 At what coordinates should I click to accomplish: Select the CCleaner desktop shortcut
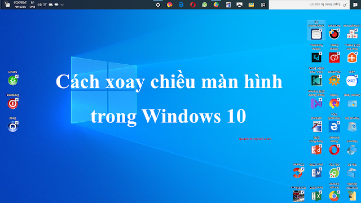click(x=298, y=173)
